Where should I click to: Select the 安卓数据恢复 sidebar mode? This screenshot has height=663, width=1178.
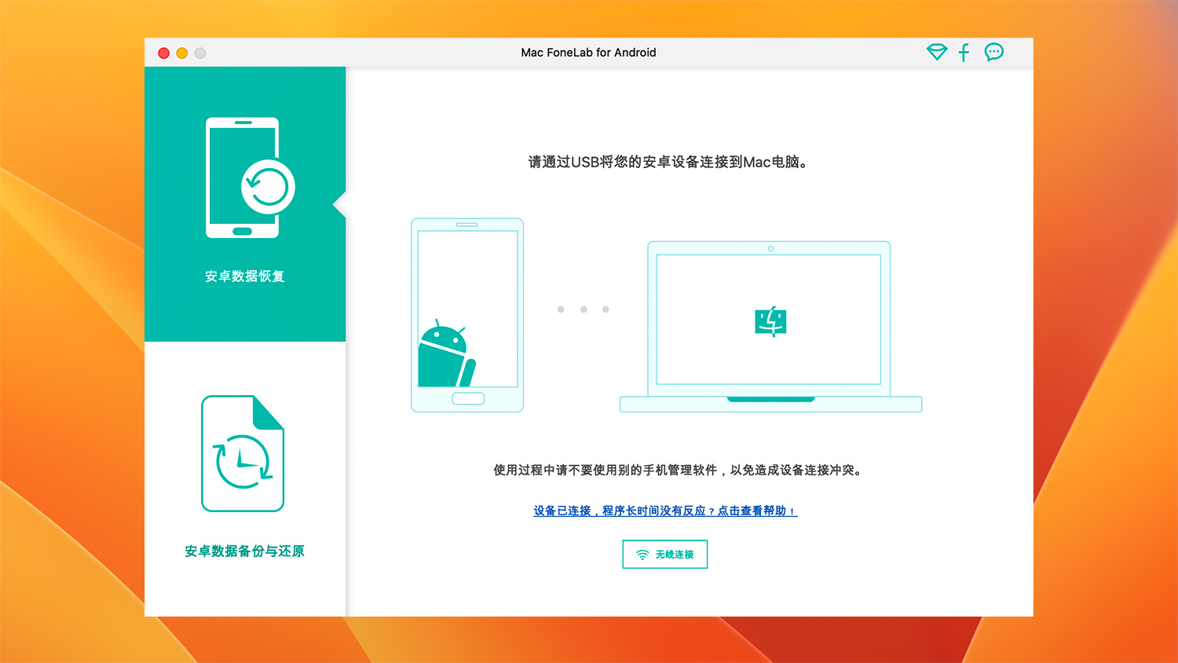coord(244,276)
